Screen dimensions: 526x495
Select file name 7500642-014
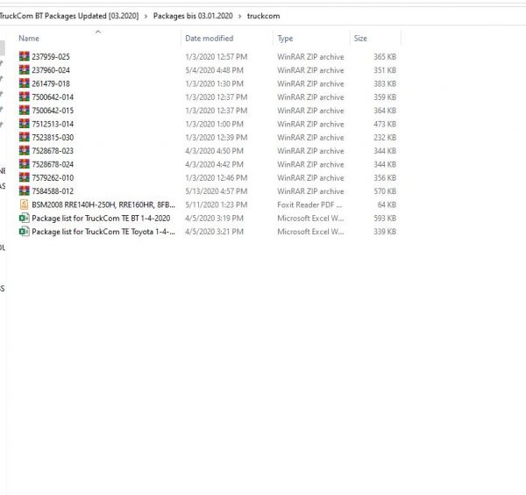click(53, 97)
